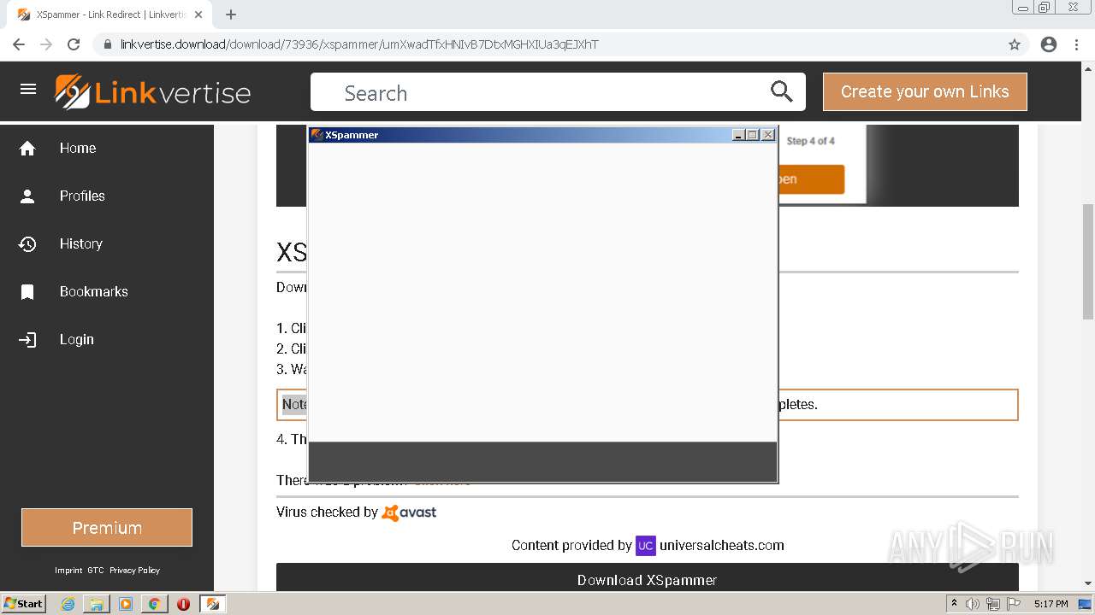This screenshot has height=615, width=1095.
Task: Open the Imprint link
Action: tap(68, 571)
